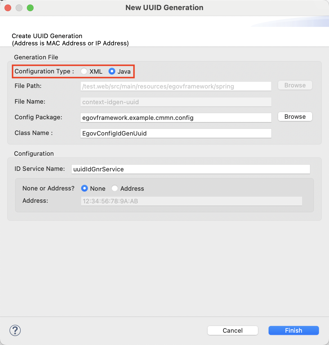Edit the ID Service Name field
329x345 pixels.
191,169
